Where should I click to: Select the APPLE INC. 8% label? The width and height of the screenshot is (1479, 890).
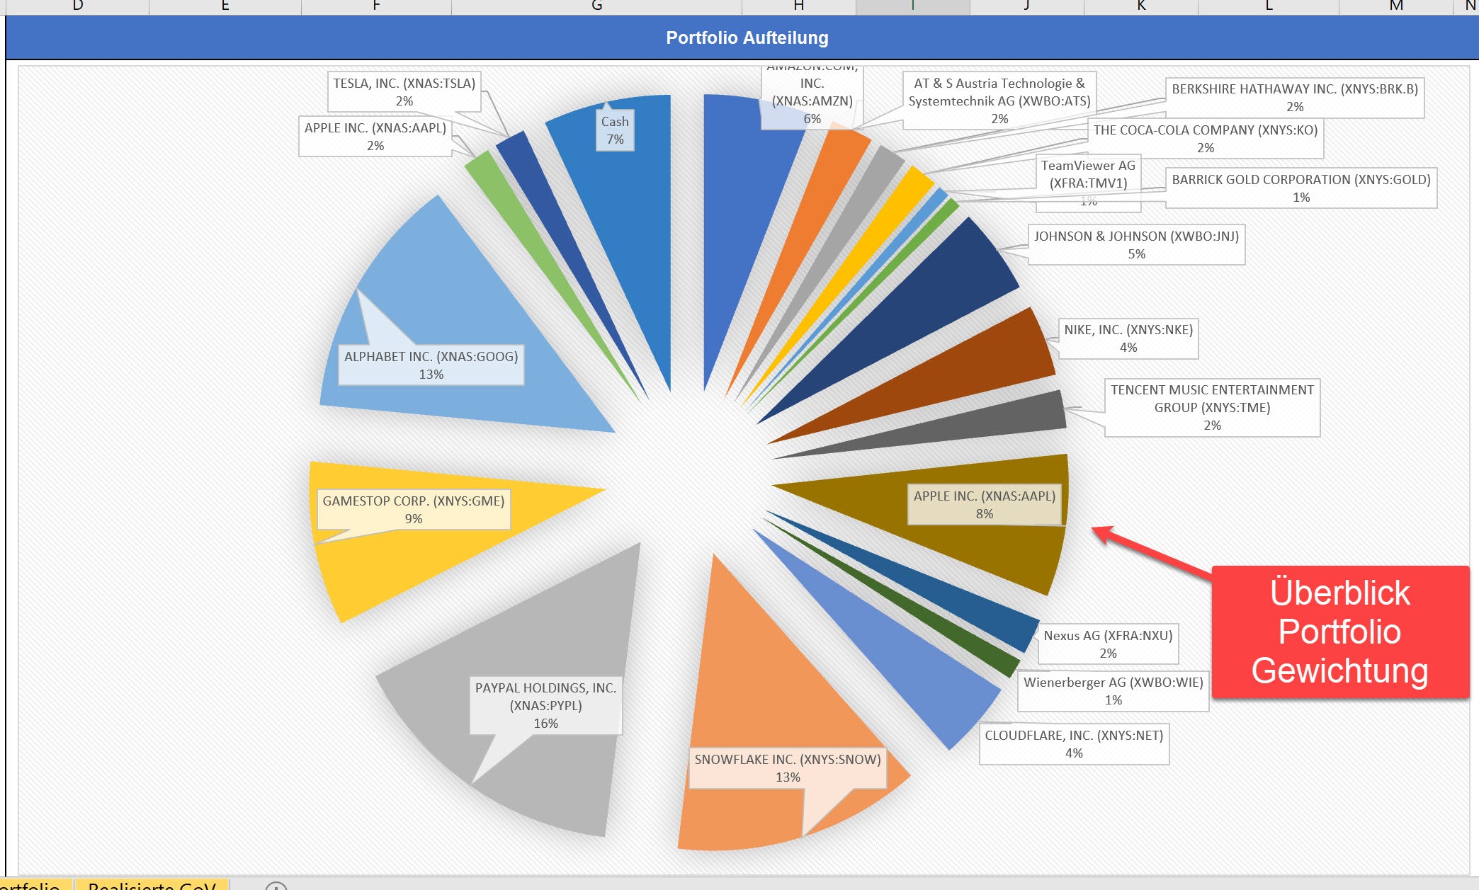tap(984, 505)
